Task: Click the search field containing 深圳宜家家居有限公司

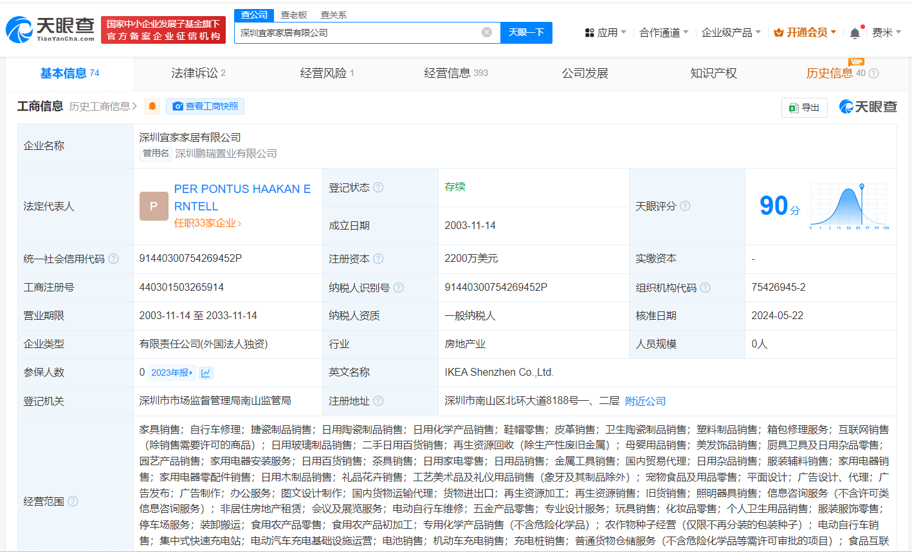Action: point(367,32)
